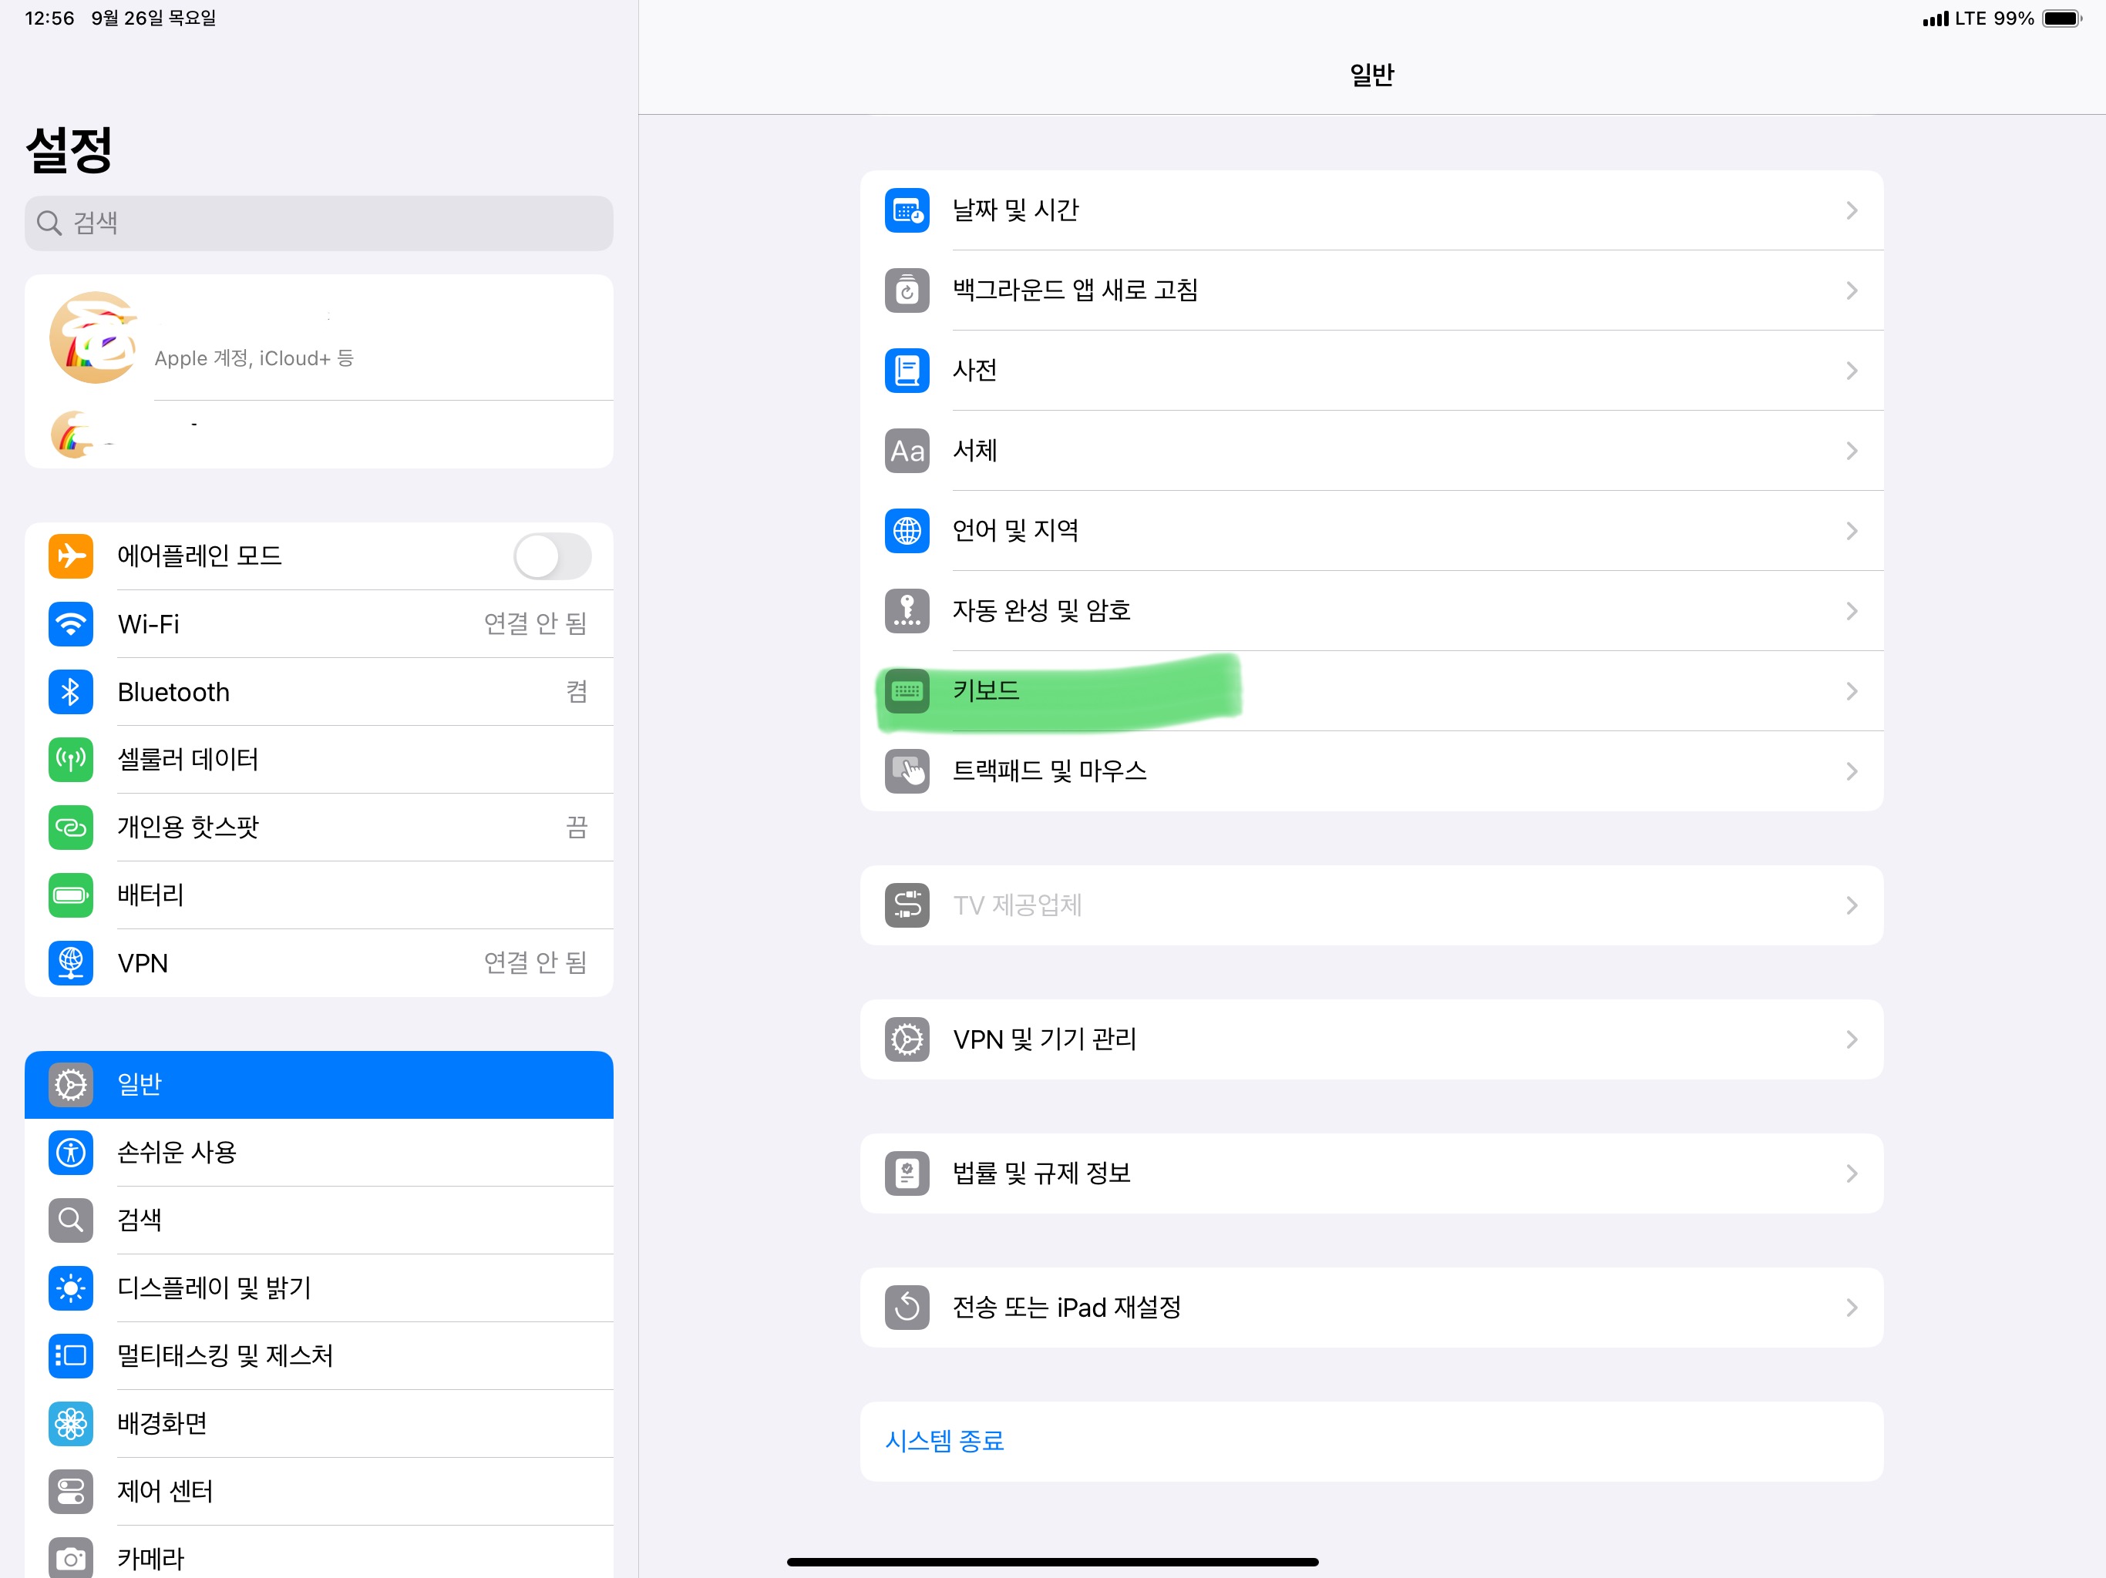Tap the calendar clock icon for 날짜 및 시간
The image size is (2106, 1578).
coord(907,210)
